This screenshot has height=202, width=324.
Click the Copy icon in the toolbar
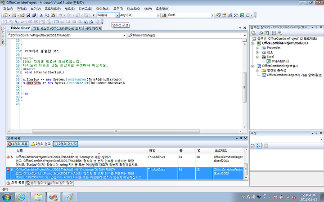click(47, 15)
